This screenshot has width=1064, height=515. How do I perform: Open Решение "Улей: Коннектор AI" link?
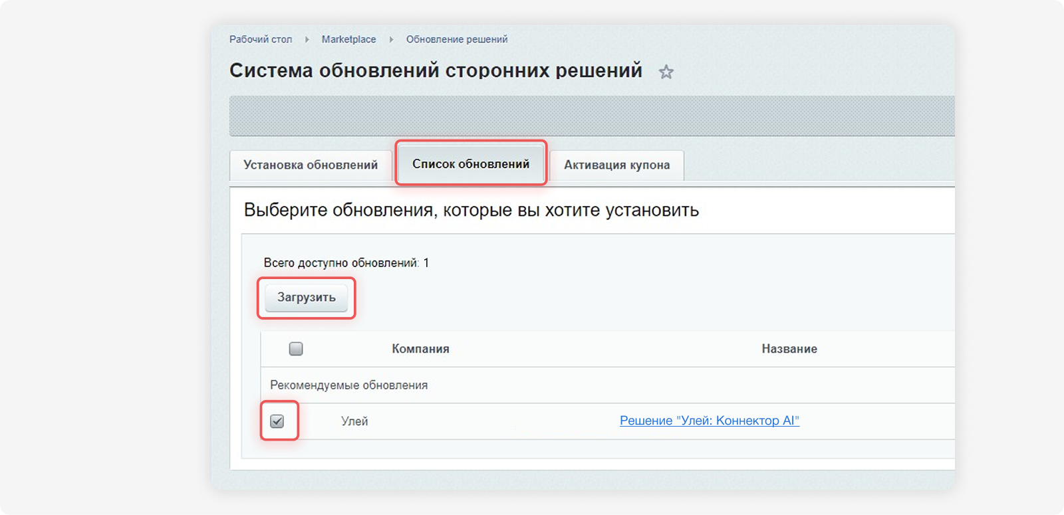pyautogui.click(x=710, y=421)
